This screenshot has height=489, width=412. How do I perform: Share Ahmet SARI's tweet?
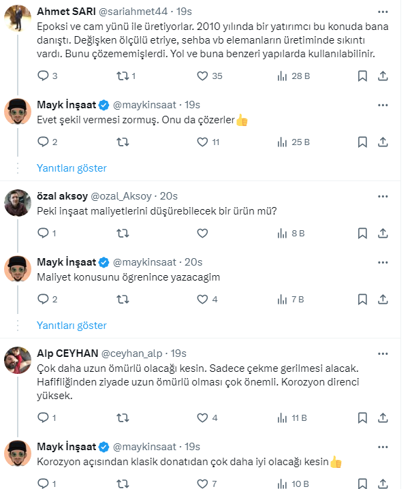tap(383, 76)
